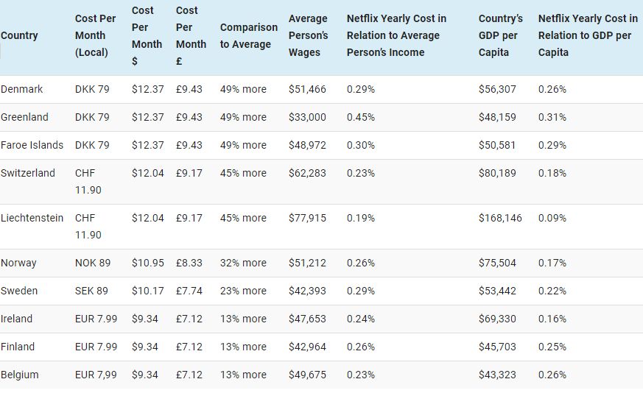
Task: Click the Denmark country cell
Action: (22, 89)
